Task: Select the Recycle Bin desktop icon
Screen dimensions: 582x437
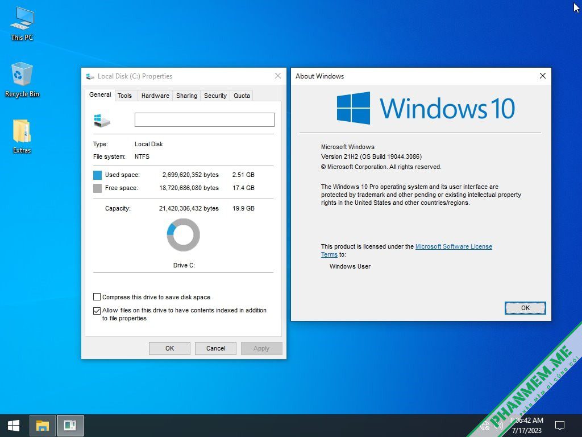Action: tap(22, 80)
